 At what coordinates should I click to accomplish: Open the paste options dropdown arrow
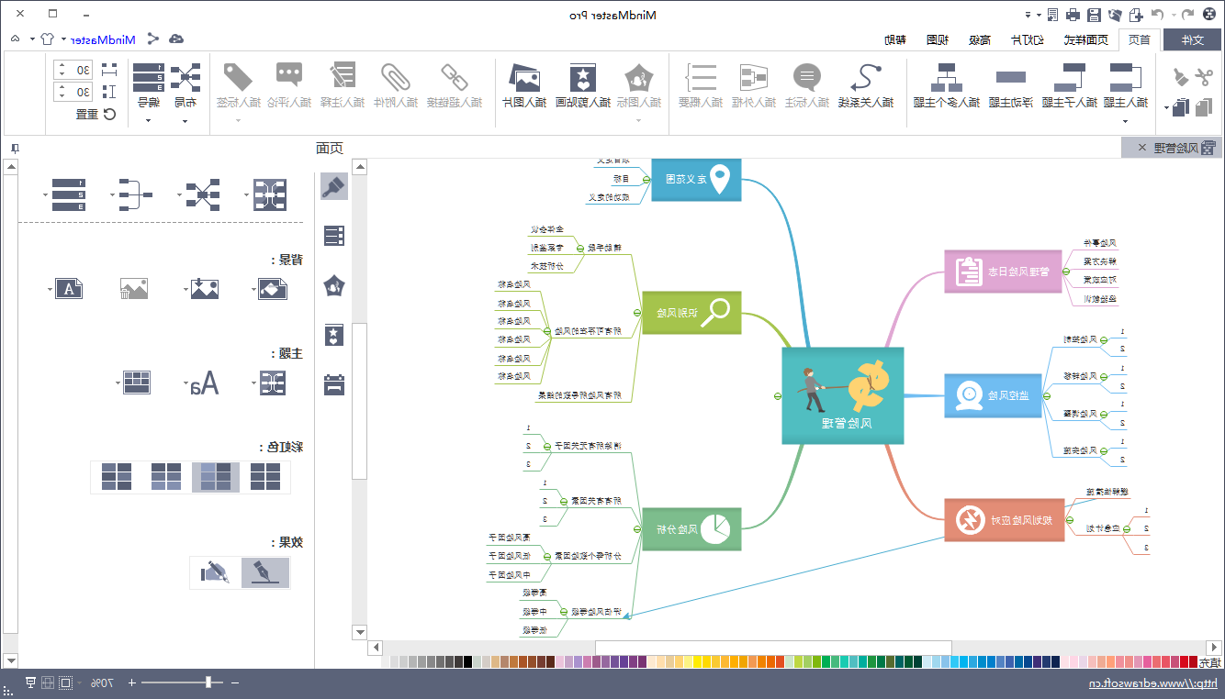1167,108
